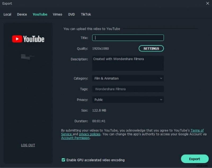Viewport: 212px width, 168px height.
Task: Switch to the Device tab
Action: (22, 14)
